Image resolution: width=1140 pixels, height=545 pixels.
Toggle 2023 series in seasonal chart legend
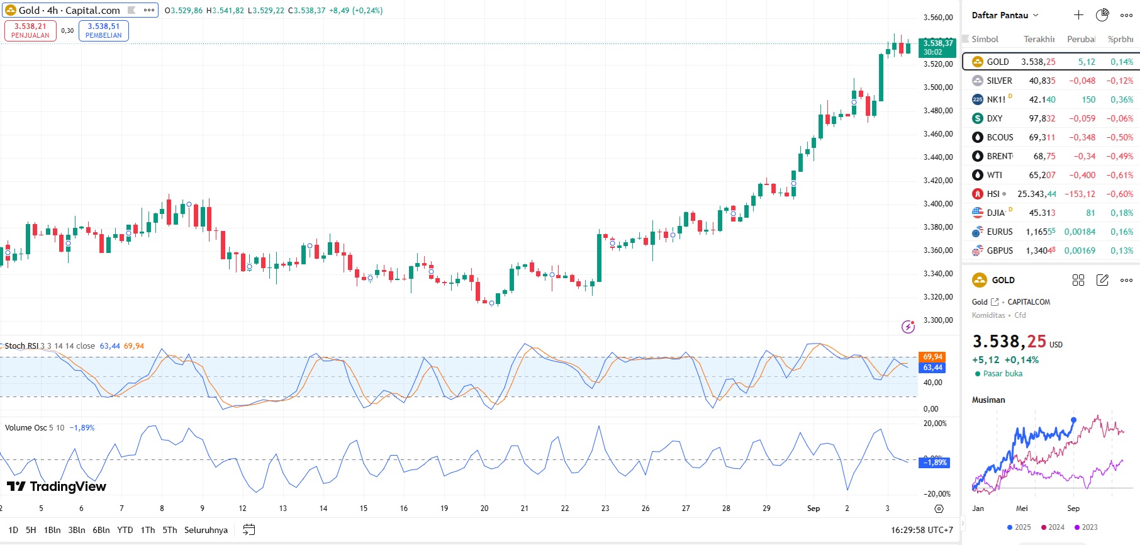(1086, 527)
